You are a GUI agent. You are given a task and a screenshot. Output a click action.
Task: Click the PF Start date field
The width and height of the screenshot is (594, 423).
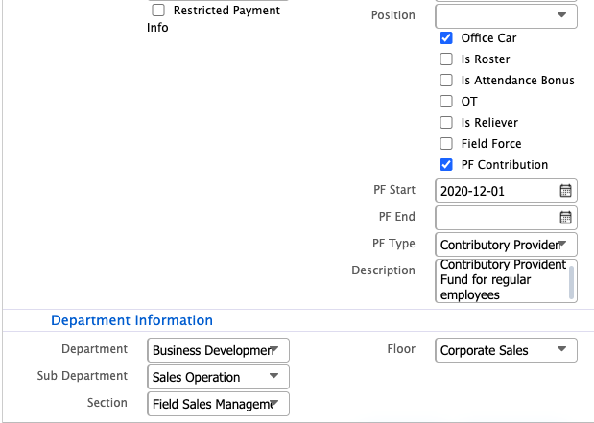click(494, 191)
